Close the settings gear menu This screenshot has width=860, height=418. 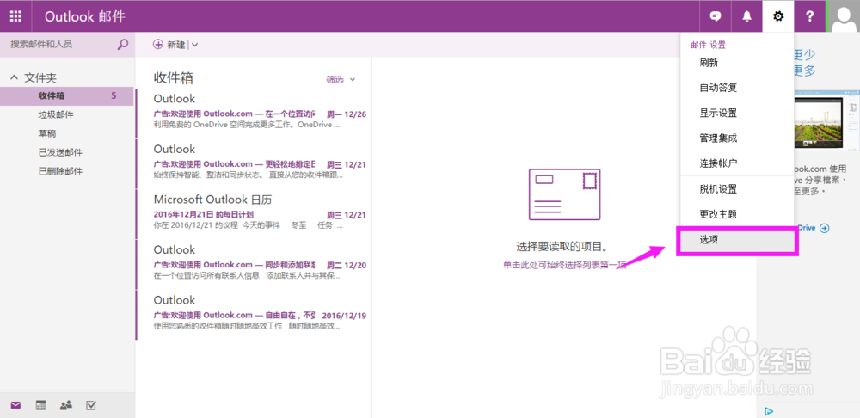tap(777, 16)
